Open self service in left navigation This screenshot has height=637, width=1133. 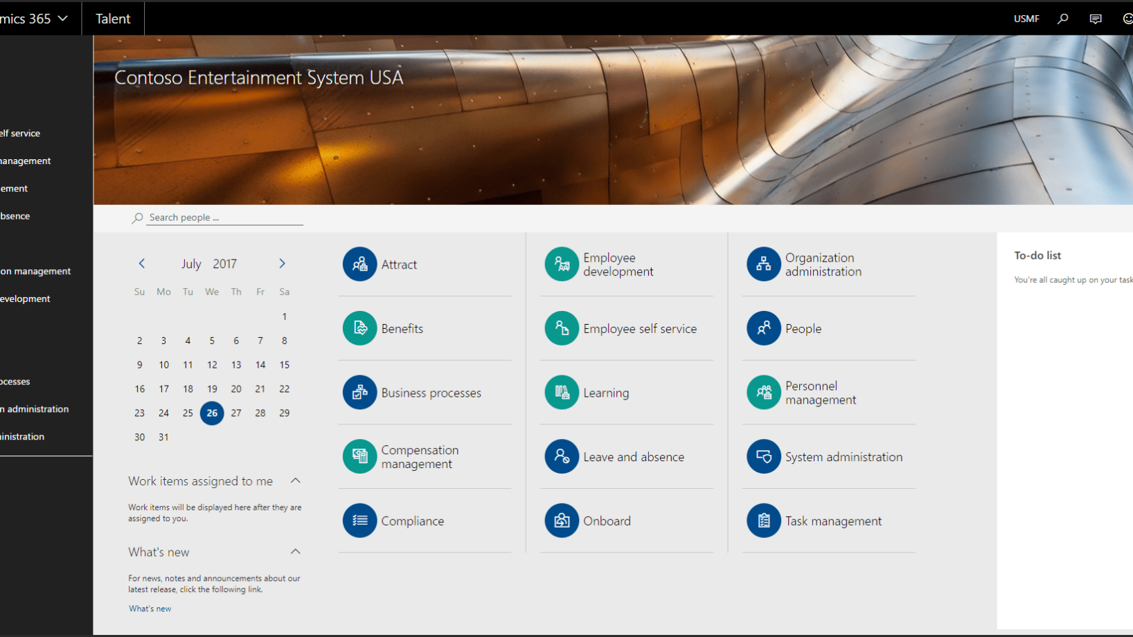tap(21, 133)
